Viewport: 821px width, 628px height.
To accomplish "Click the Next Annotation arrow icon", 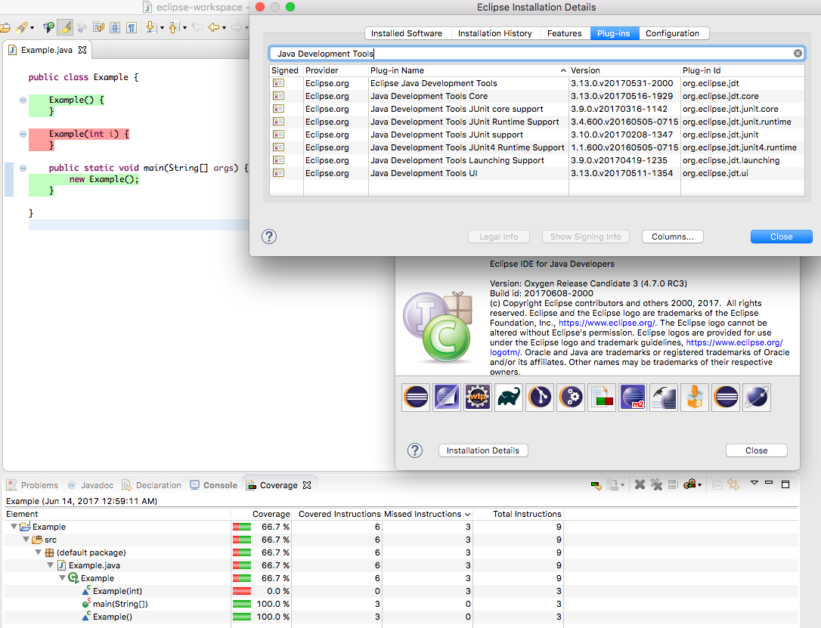I will pyautogui.click(x=150, y=27).
